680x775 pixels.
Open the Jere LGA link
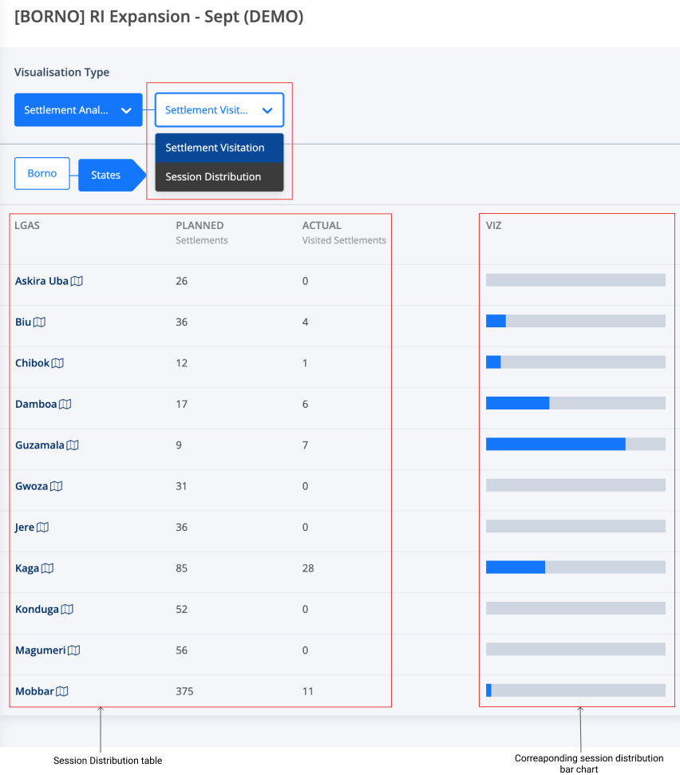point(25,528)
